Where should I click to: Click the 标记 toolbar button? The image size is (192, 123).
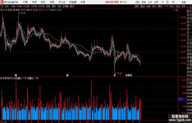click(171, 6)
